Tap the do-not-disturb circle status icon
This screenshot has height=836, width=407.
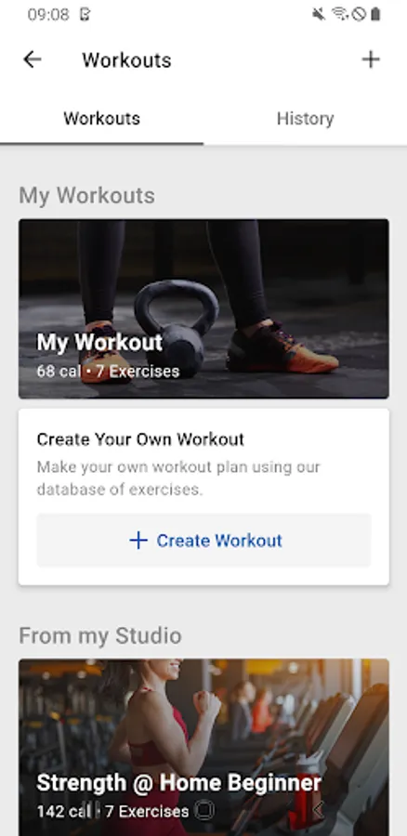pyautogui.click(x=359, y=14)
